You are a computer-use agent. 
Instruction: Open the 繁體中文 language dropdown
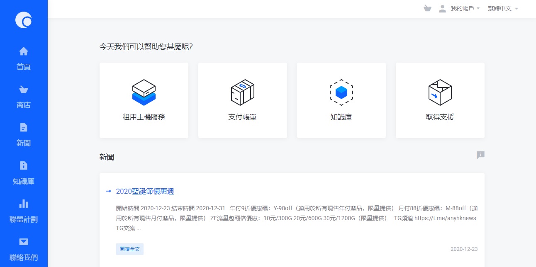point(503,8)
